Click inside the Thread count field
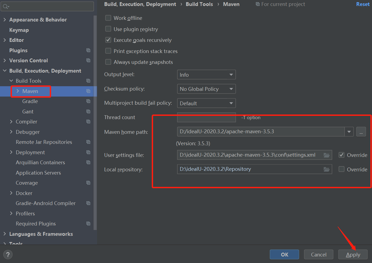Screen dimensions: 372x263 click(x=206, y=117)
